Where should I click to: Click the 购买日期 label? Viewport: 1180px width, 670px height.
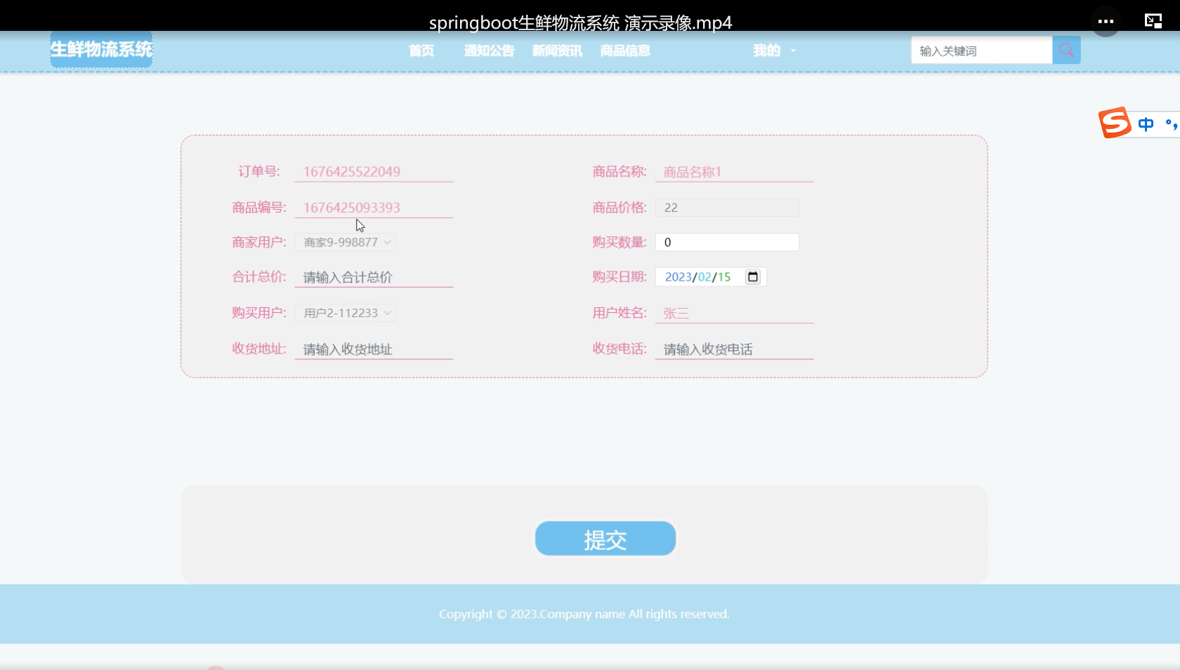click(x=619, y=277)
